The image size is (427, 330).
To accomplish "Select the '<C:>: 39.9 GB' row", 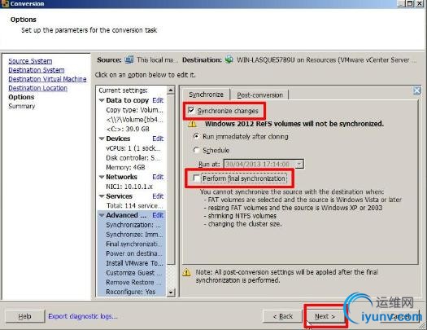I will 128,129.
